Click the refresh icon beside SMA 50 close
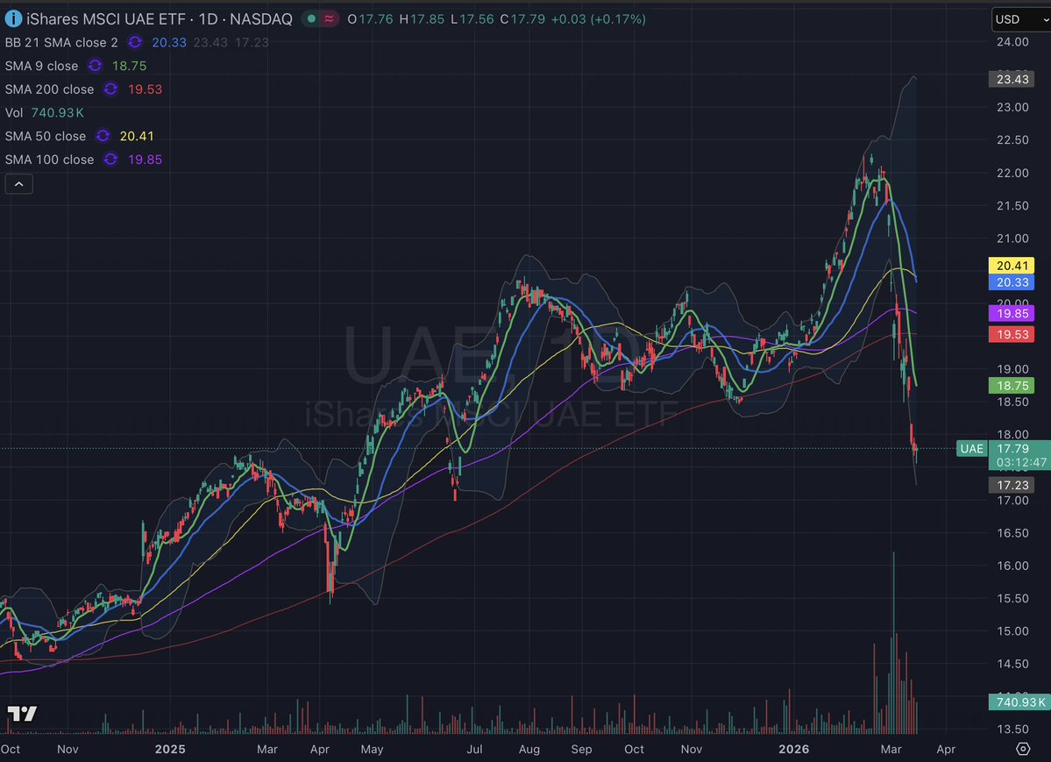The height and width of the screenshot is (762, 1051). 103,136
